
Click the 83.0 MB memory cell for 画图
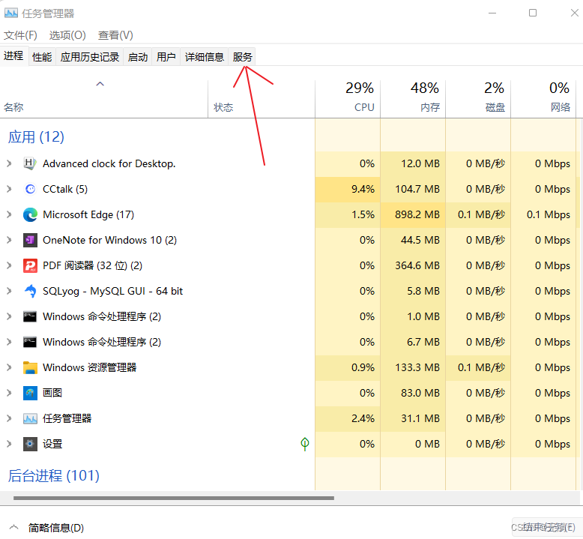(413, 393)
